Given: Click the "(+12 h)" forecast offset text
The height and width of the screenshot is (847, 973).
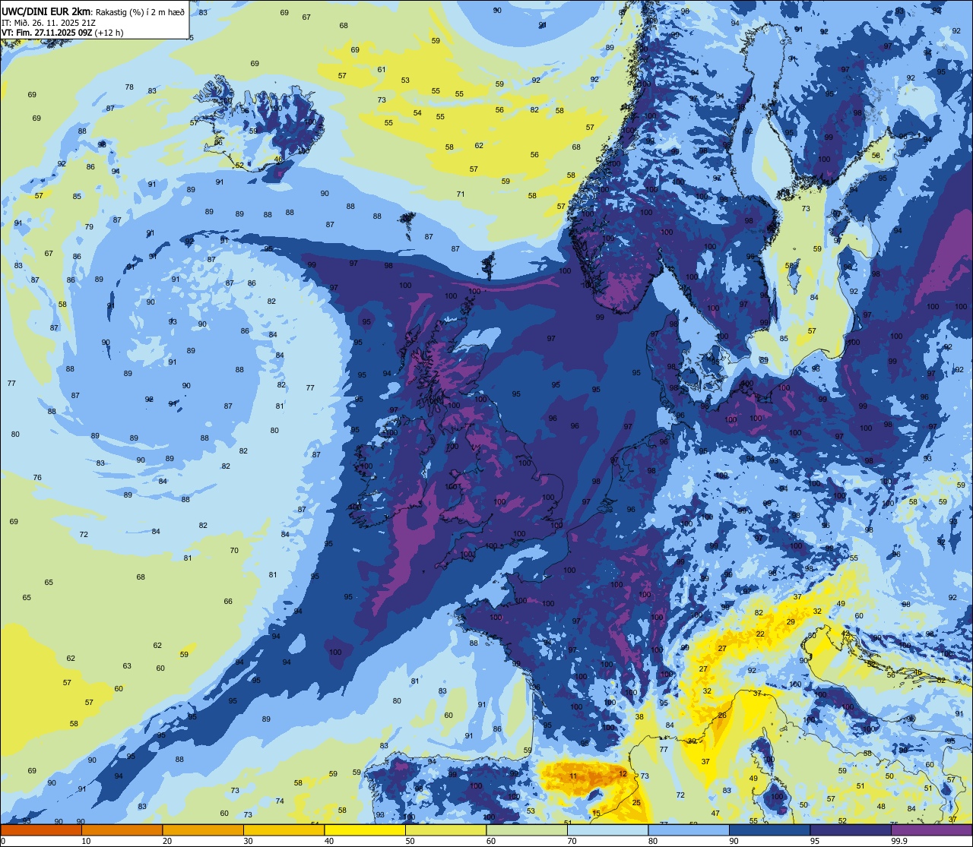Looking at the screenshot, I should [x=109, y=33].
